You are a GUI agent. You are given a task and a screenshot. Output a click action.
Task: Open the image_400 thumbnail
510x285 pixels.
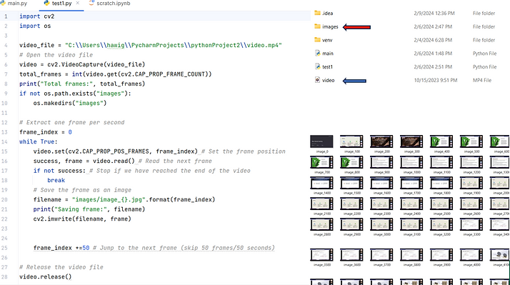pyautogui.click(x=441, y=142)
